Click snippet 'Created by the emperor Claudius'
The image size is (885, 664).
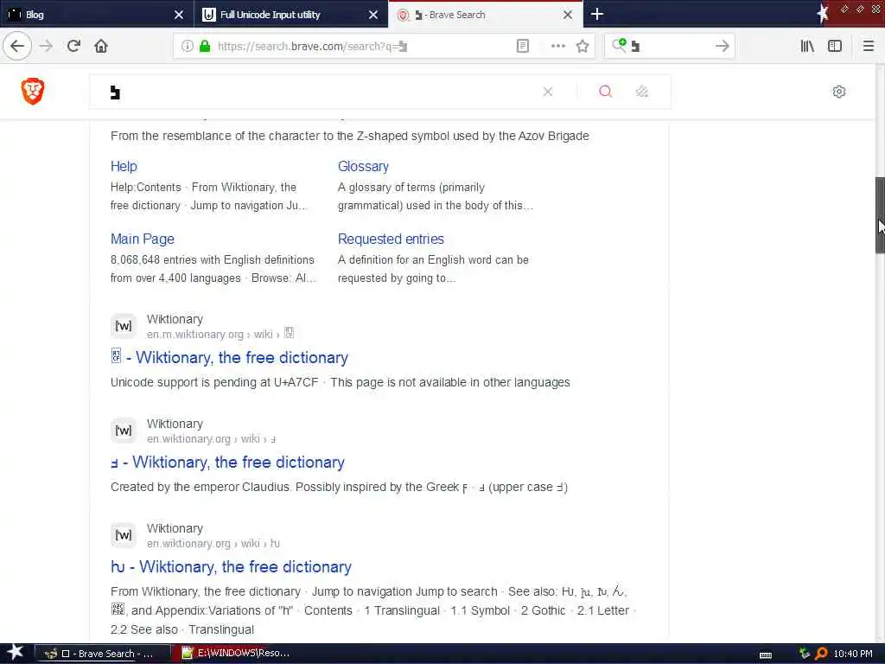tap(201, 487)
